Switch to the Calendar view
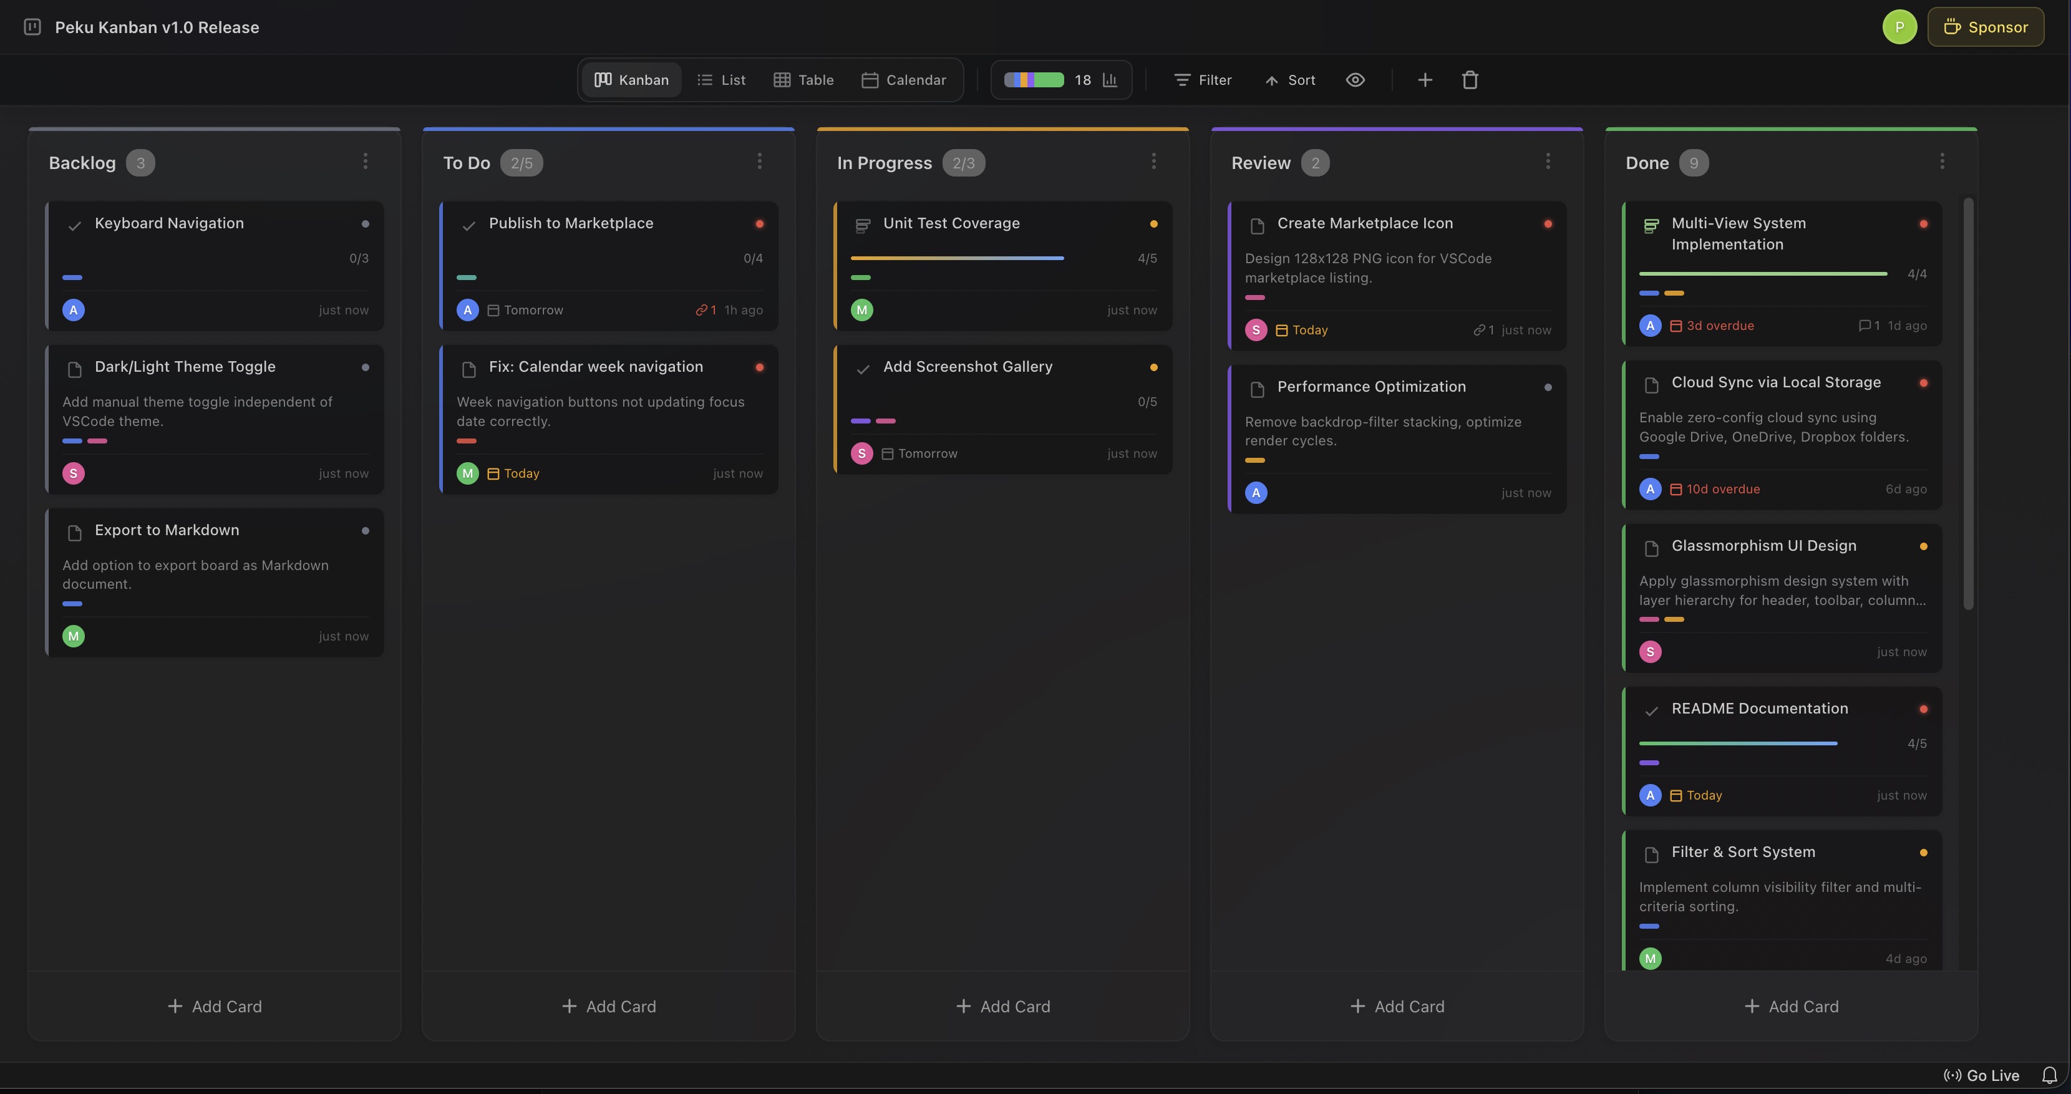The image size is (2071, 1094). click(x=905, y=80)
